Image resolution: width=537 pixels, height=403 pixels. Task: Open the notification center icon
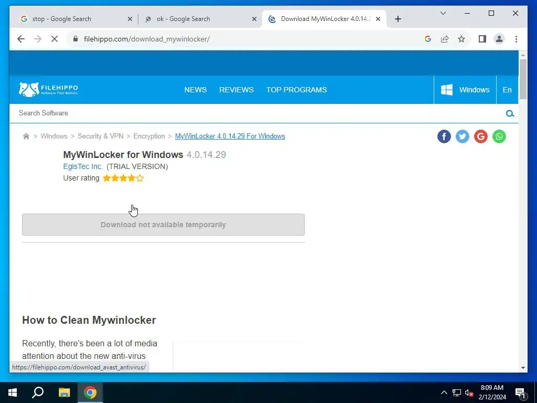(x=520, y=393)
